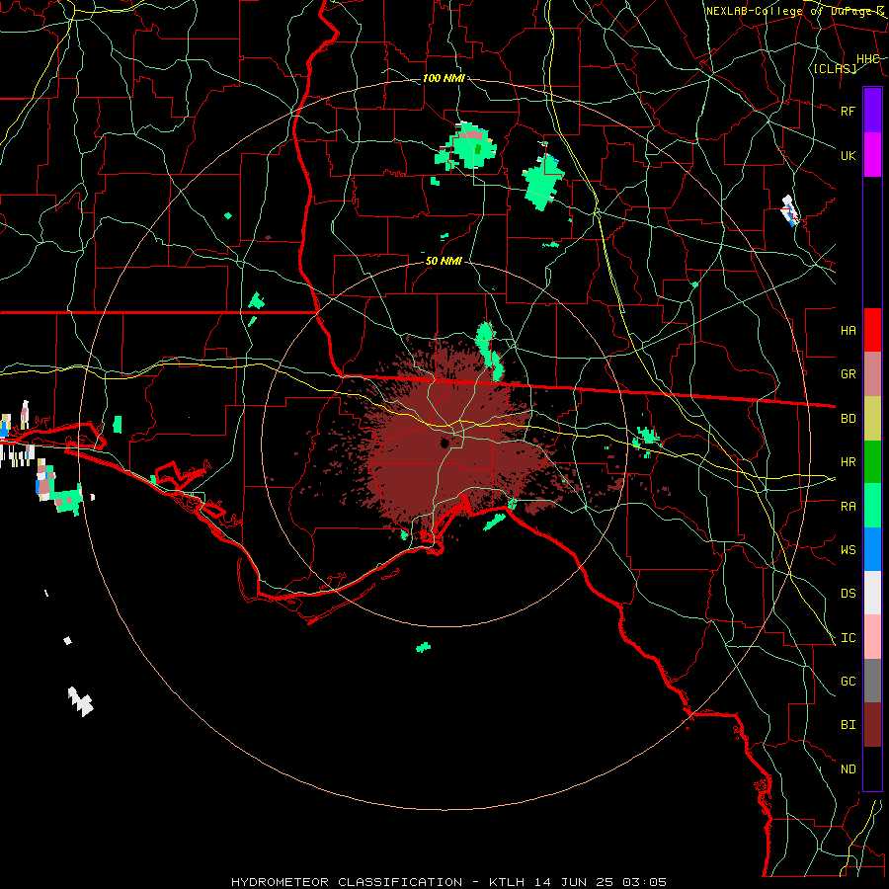Click the black radar site dot inside the brown echo
This screenshot has height=889, width=889.
point(445,443)
